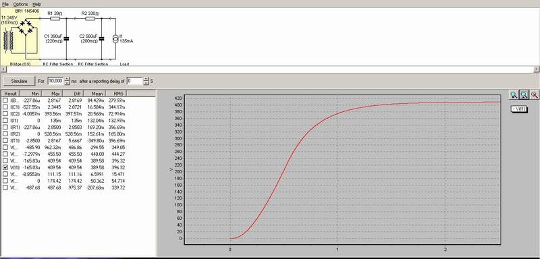Select the I1 135mA current load symbol
The image size is (540, 259).
115,38
